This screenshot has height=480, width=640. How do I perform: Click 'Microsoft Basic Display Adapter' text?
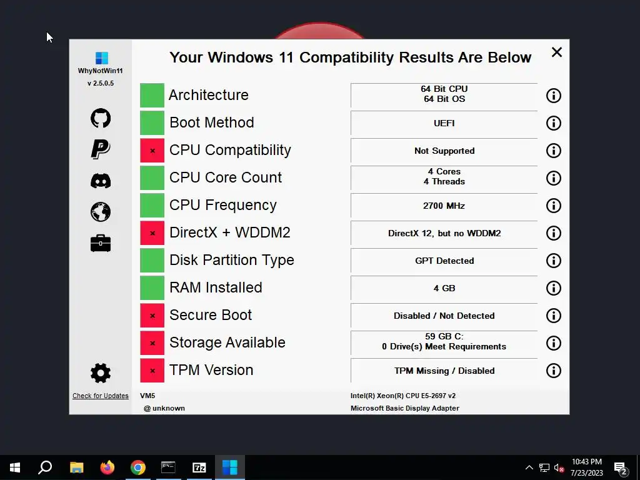click(405, 408)
